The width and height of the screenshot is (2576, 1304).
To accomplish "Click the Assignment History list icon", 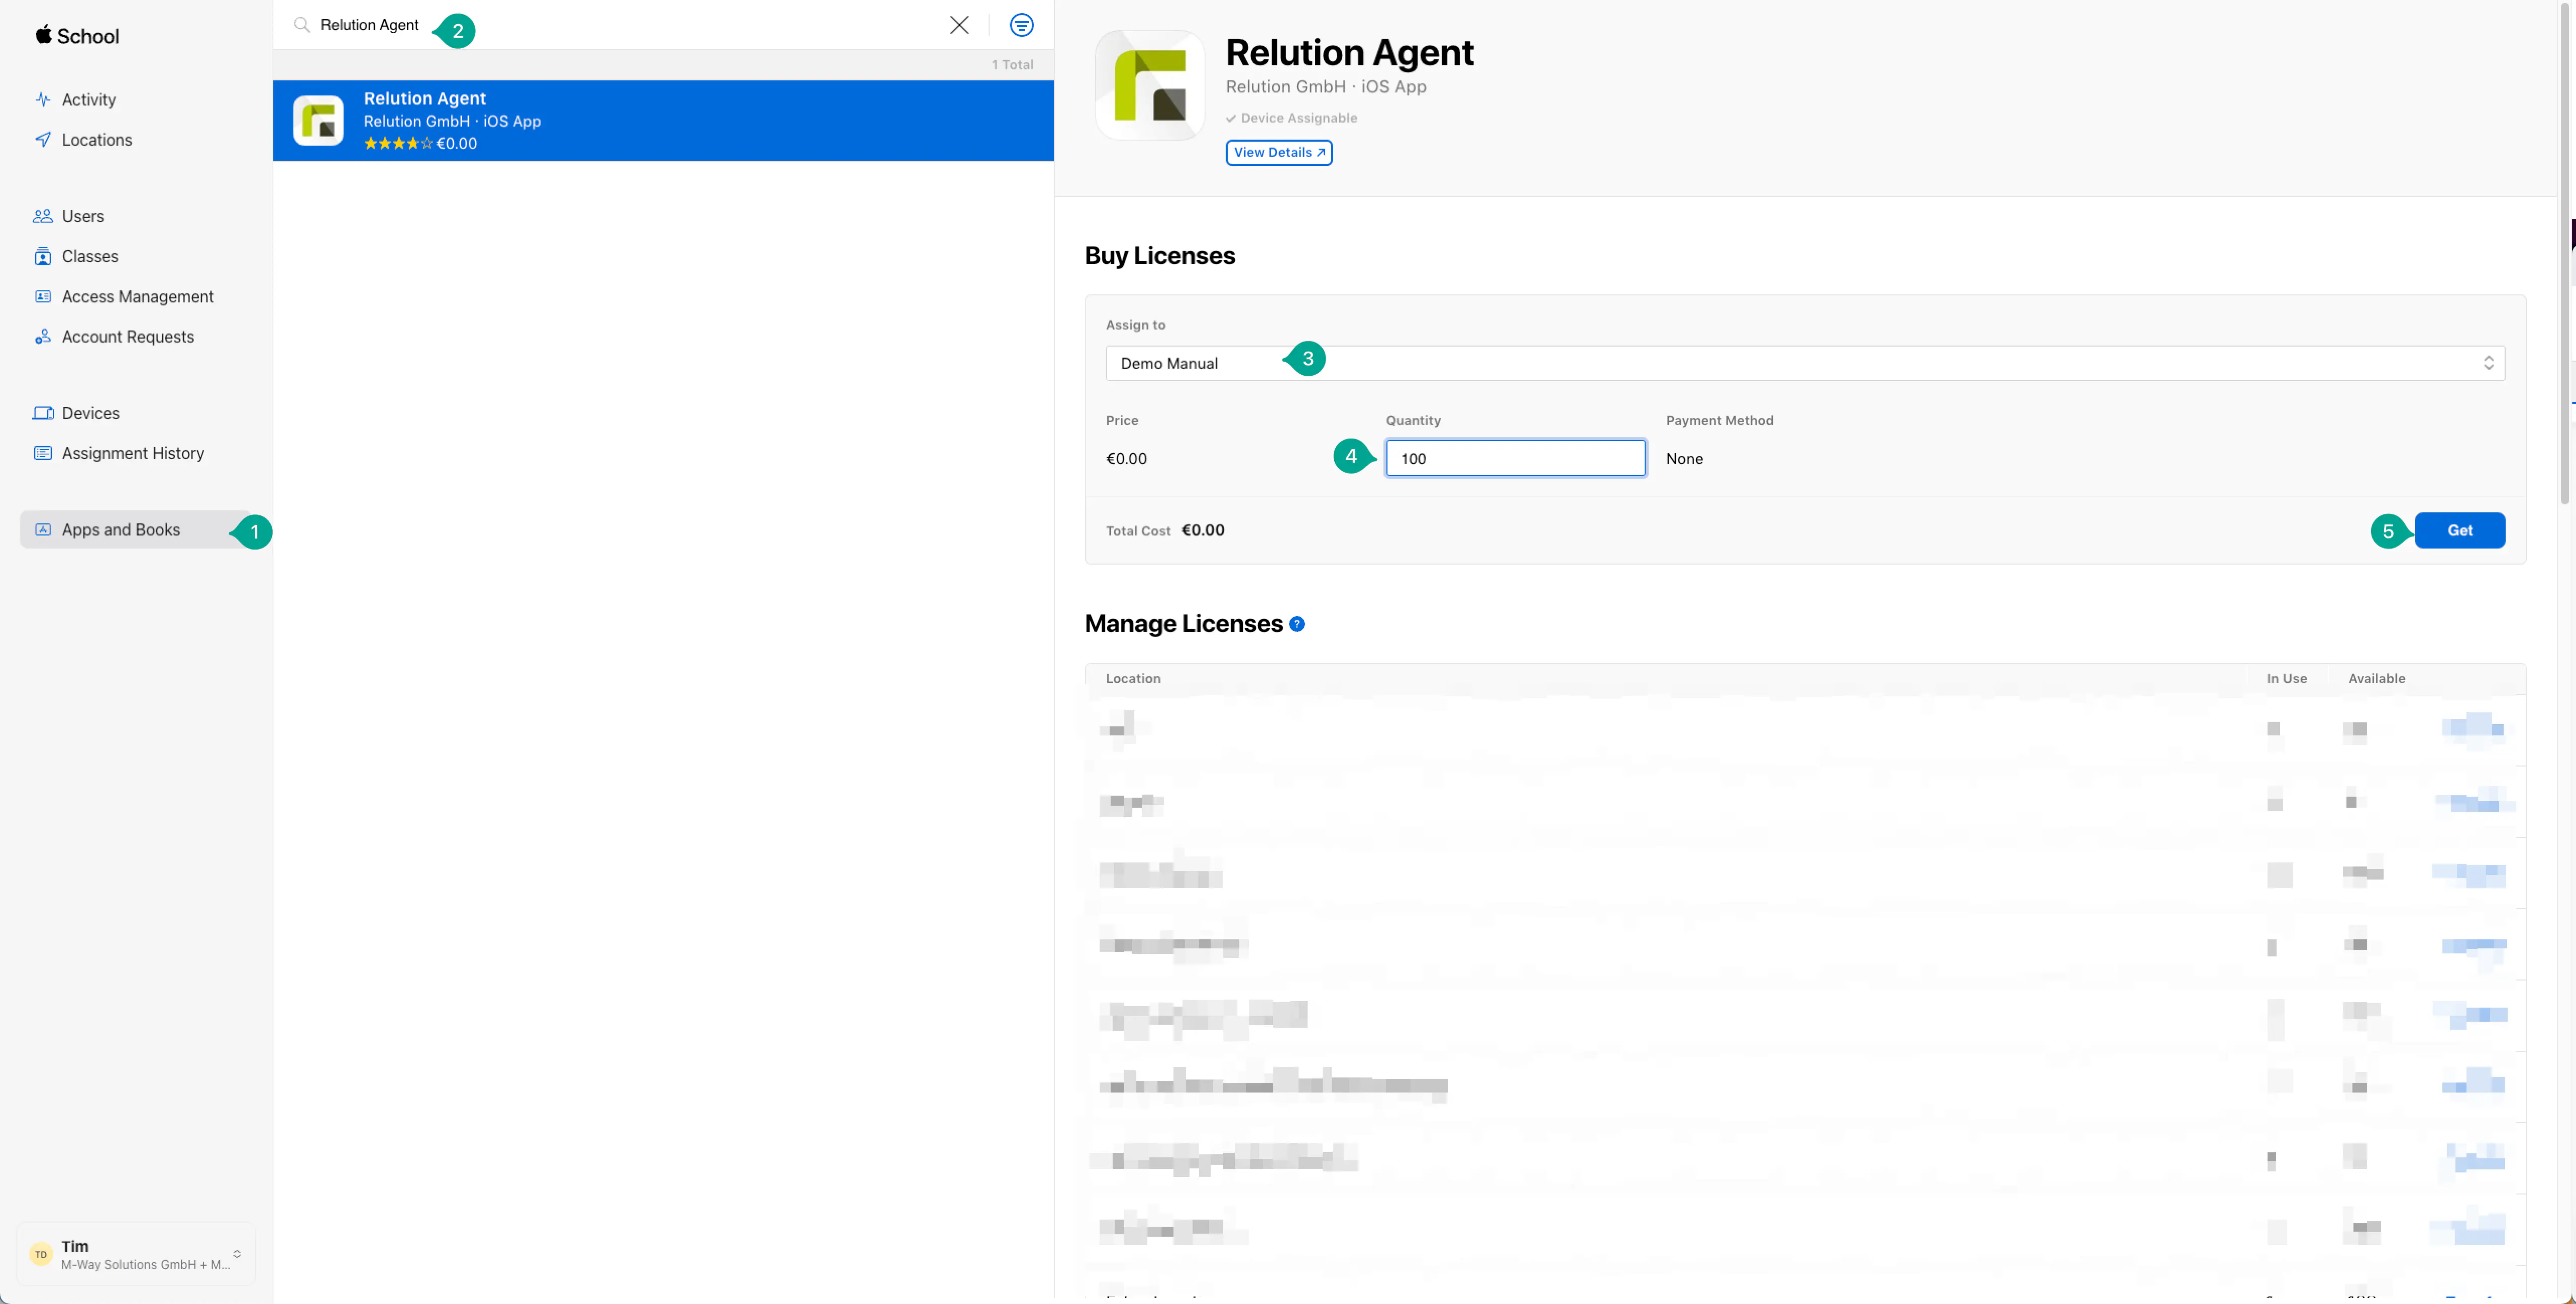I will (43, 453).
